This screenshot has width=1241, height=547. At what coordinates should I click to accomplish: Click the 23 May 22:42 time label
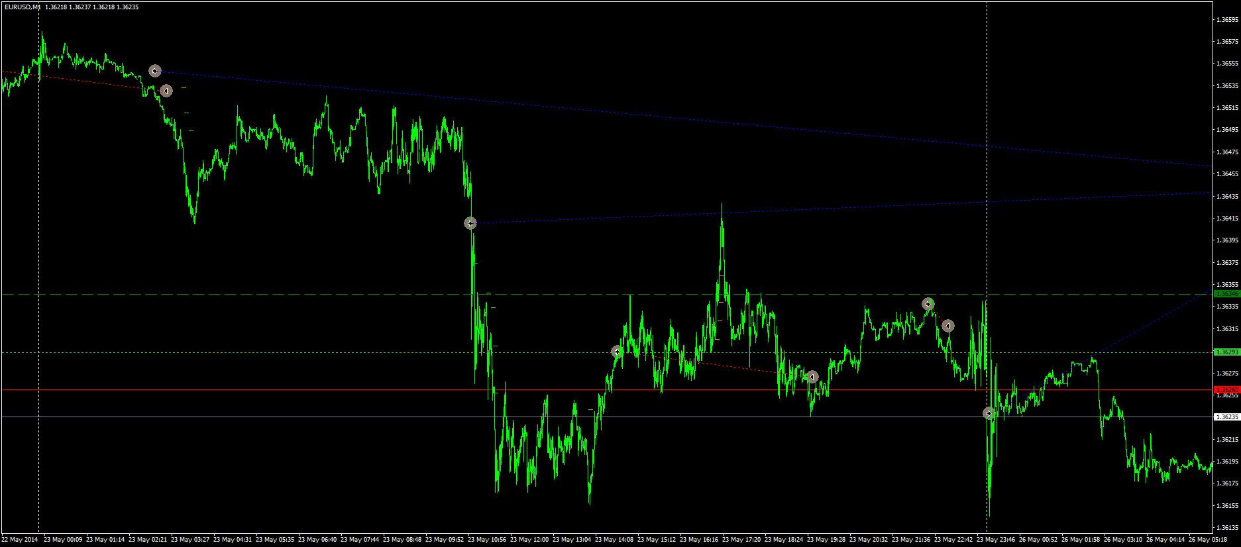(x=954, y=540)
